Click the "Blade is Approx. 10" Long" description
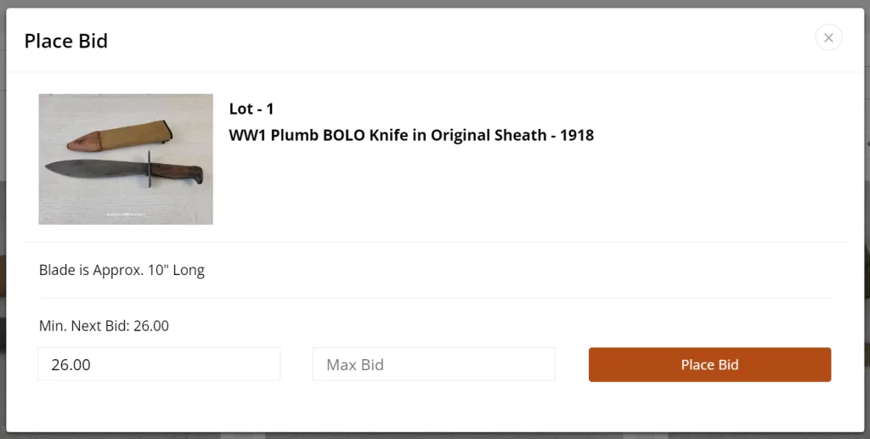870x439 pixels. point(121,271)
